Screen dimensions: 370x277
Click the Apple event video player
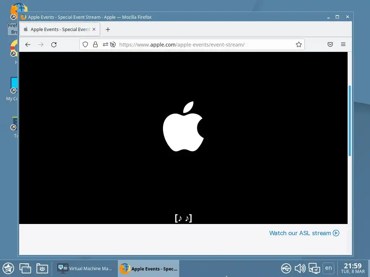click(x=183, y=138)
